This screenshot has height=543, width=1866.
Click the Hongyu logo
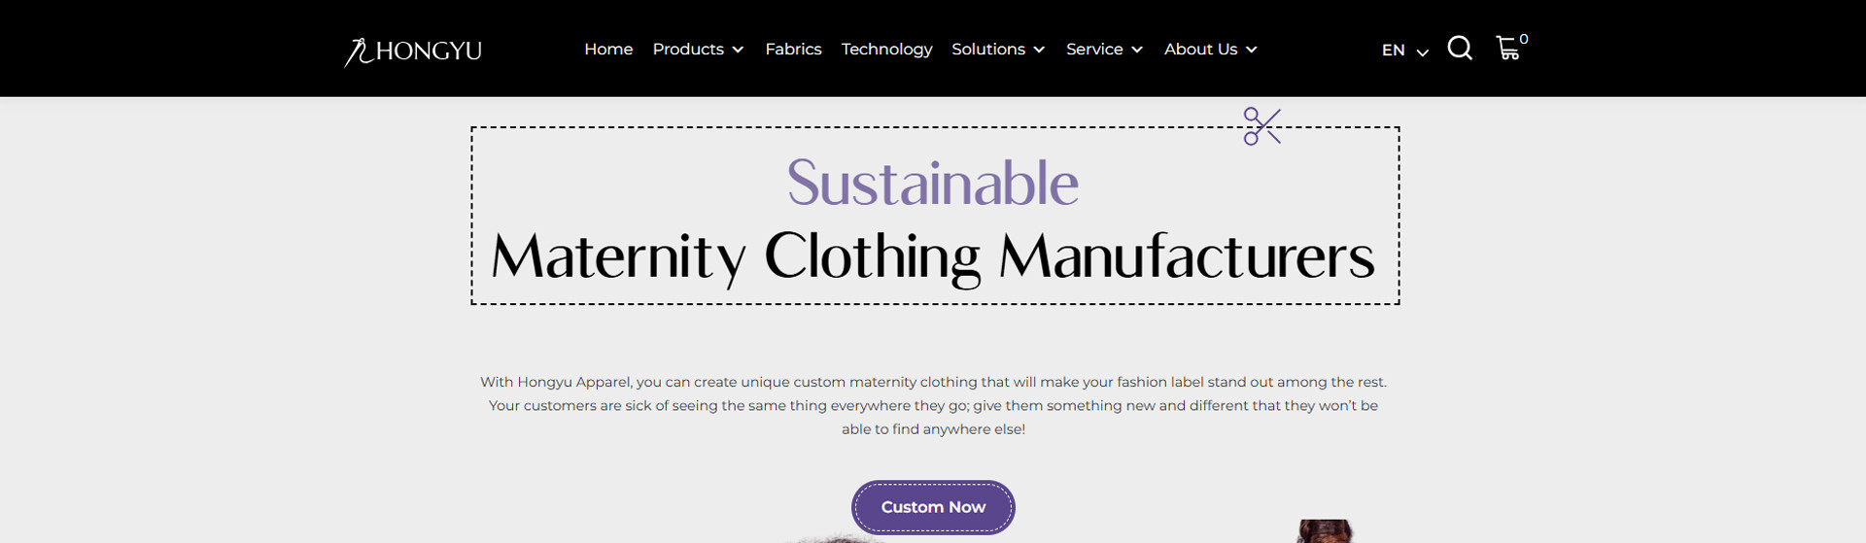413,51
